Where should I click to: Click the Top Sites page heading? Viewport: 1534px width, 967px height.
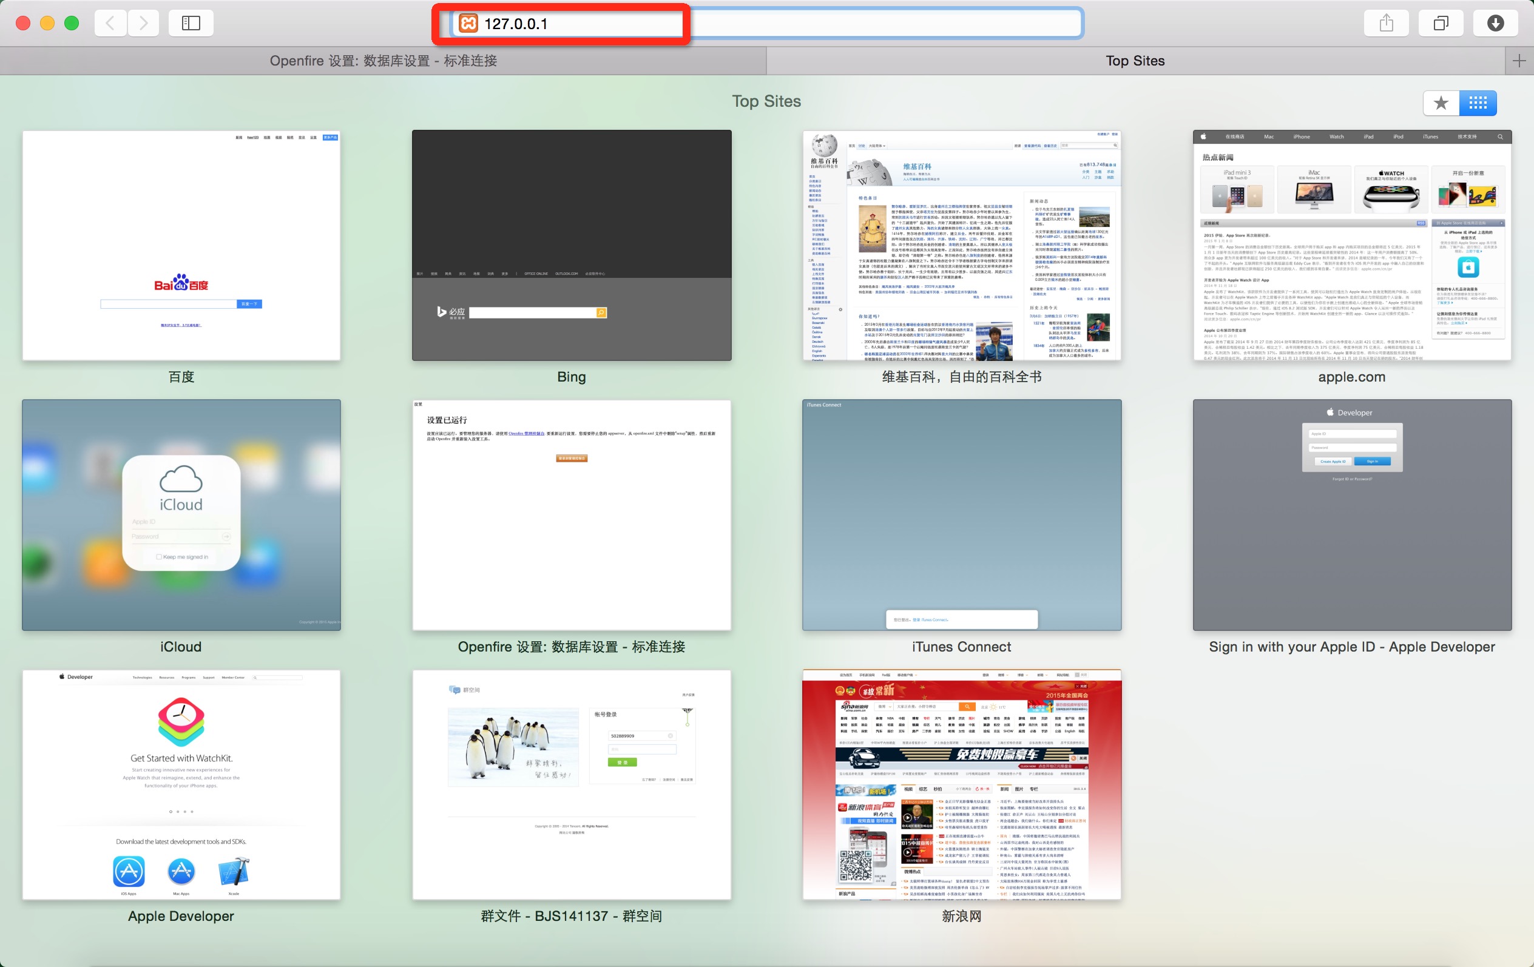coord(766,101)
